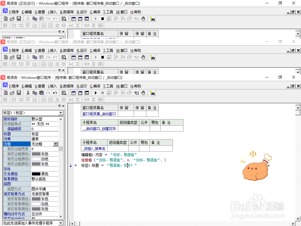Screen dimensions: 301x226
Task: Click 编辑框1.内容 code line
Action: [x=109, y=155]
